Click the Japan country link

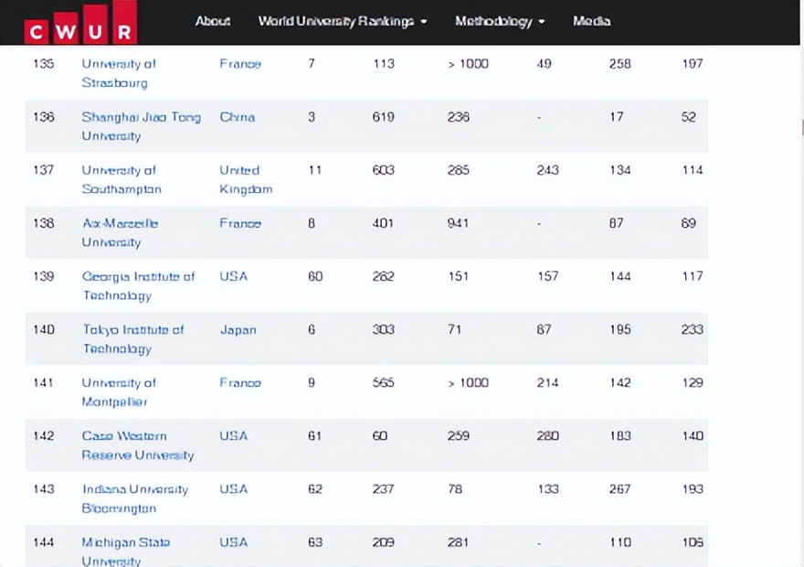238,330
